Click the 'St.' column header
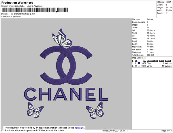 coord(145,61)
